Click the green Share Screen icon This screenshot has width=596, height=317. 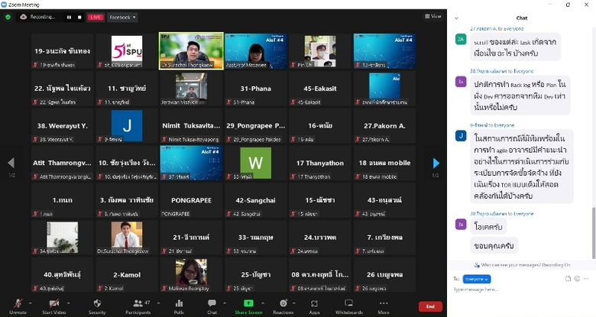coord(248,303)
